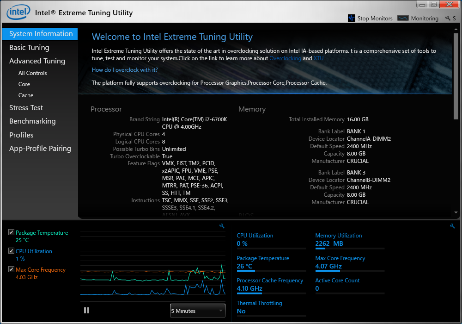462x324 pixels.
Task: Minimize the XTU window
Action: tap(422, 5)
